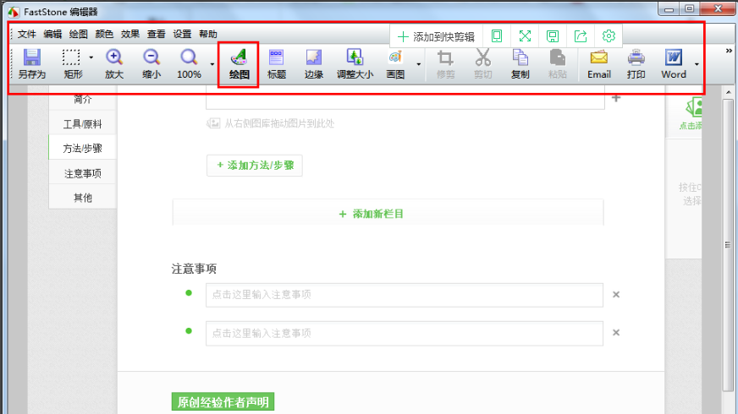This screenshot has height=414, width=738.
Task: Select the 工具/原料 sidebar tab
Action: coord(83,123)
